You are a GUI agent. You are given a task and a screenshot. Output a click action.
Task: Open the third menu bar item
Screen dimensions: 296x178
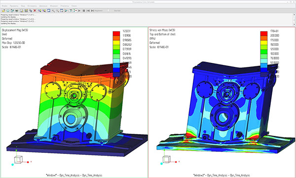click(x=23, y=6)
